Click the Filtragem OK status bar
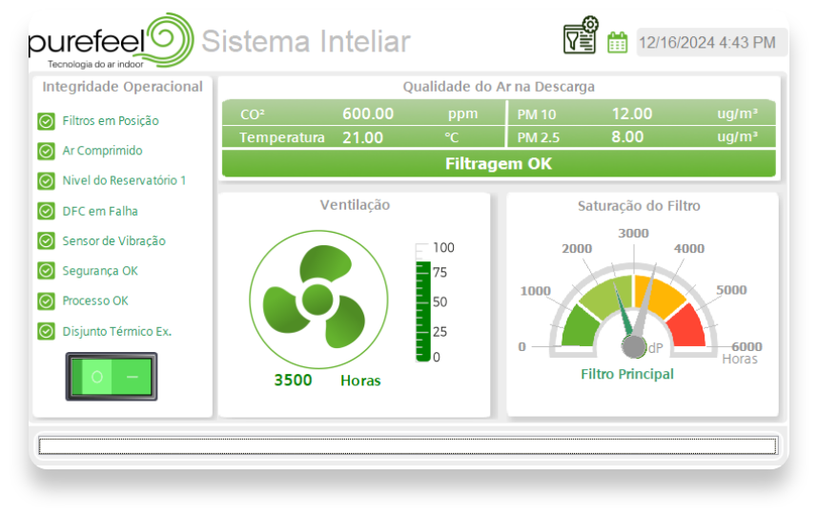This screenshot has height=517, width=818. (x=499, y=164)
